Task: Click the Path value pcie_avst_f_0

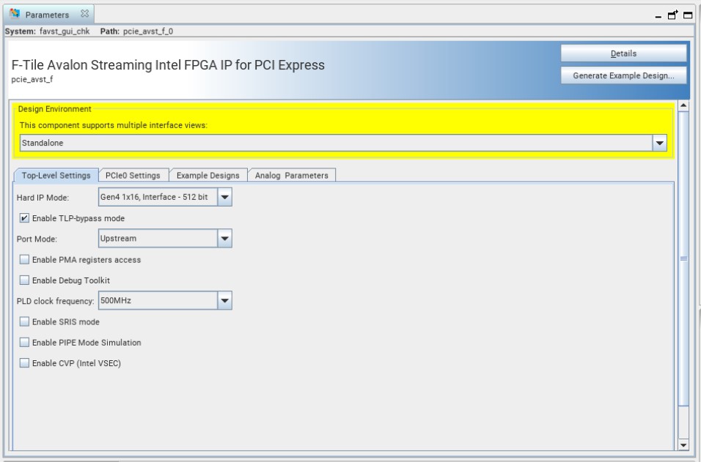Action: (148, 31)
